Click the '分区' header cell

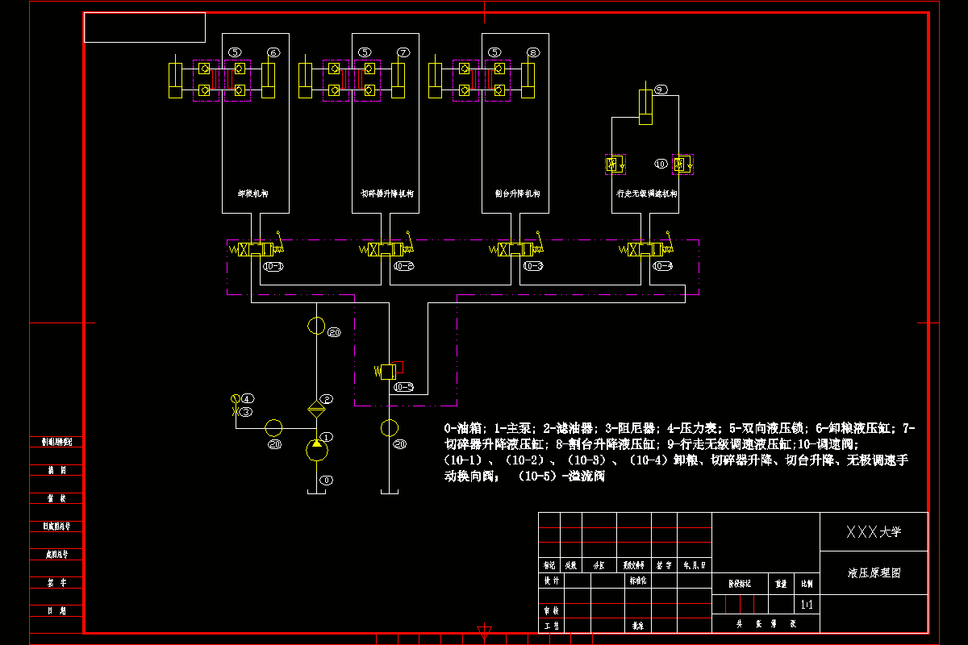599,565
